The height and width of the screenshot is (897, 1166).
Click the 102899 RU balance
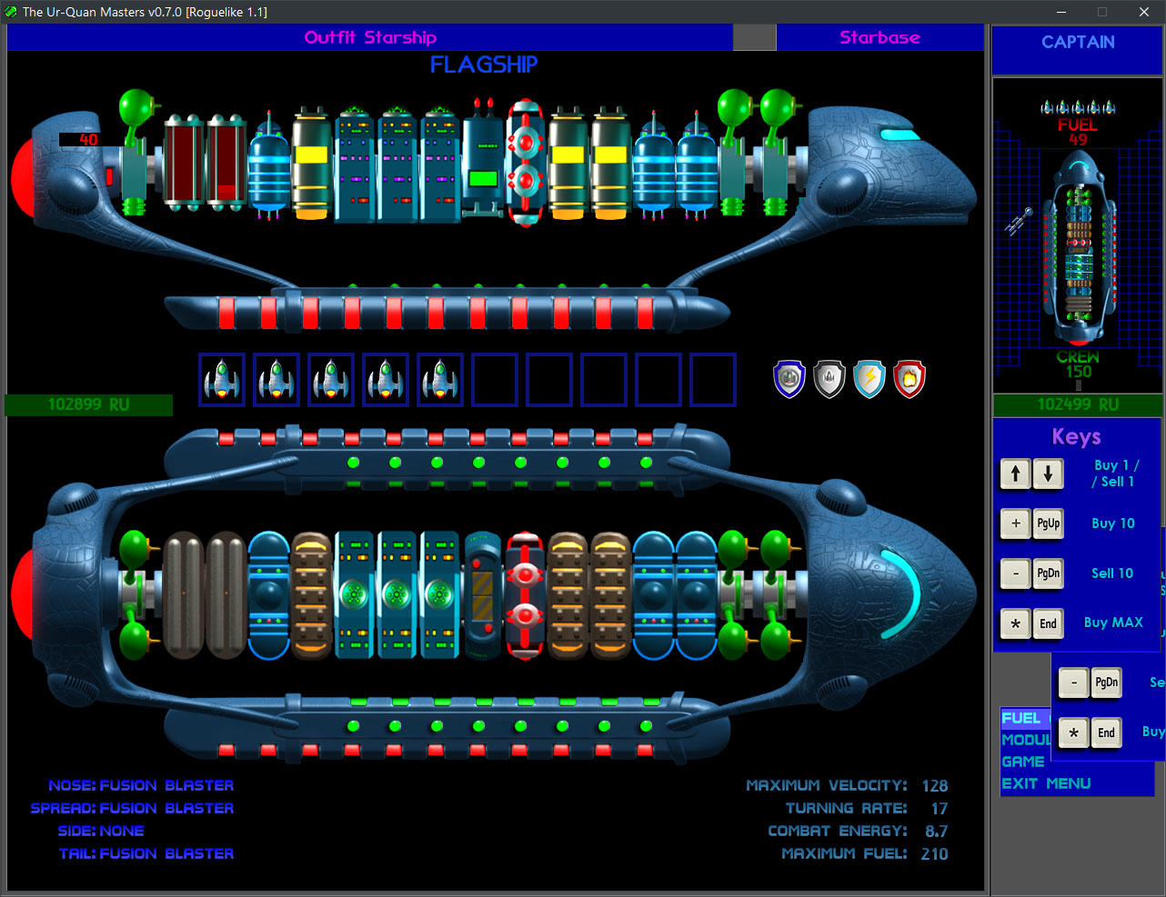click(x=88, y=404)
